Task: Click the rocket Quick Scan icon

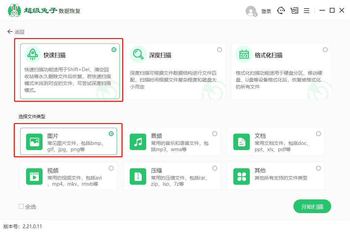Action: pyautogui.click(x=32, y=54)
